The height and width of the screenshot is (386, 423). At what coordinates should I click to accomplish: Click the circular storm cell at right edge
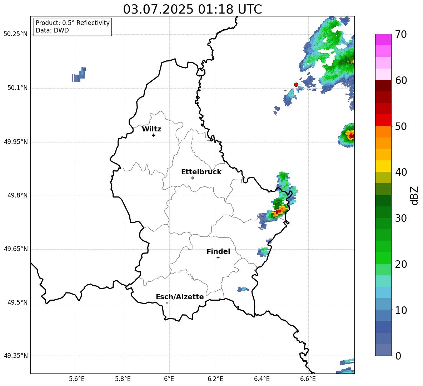tap(347, 135)
